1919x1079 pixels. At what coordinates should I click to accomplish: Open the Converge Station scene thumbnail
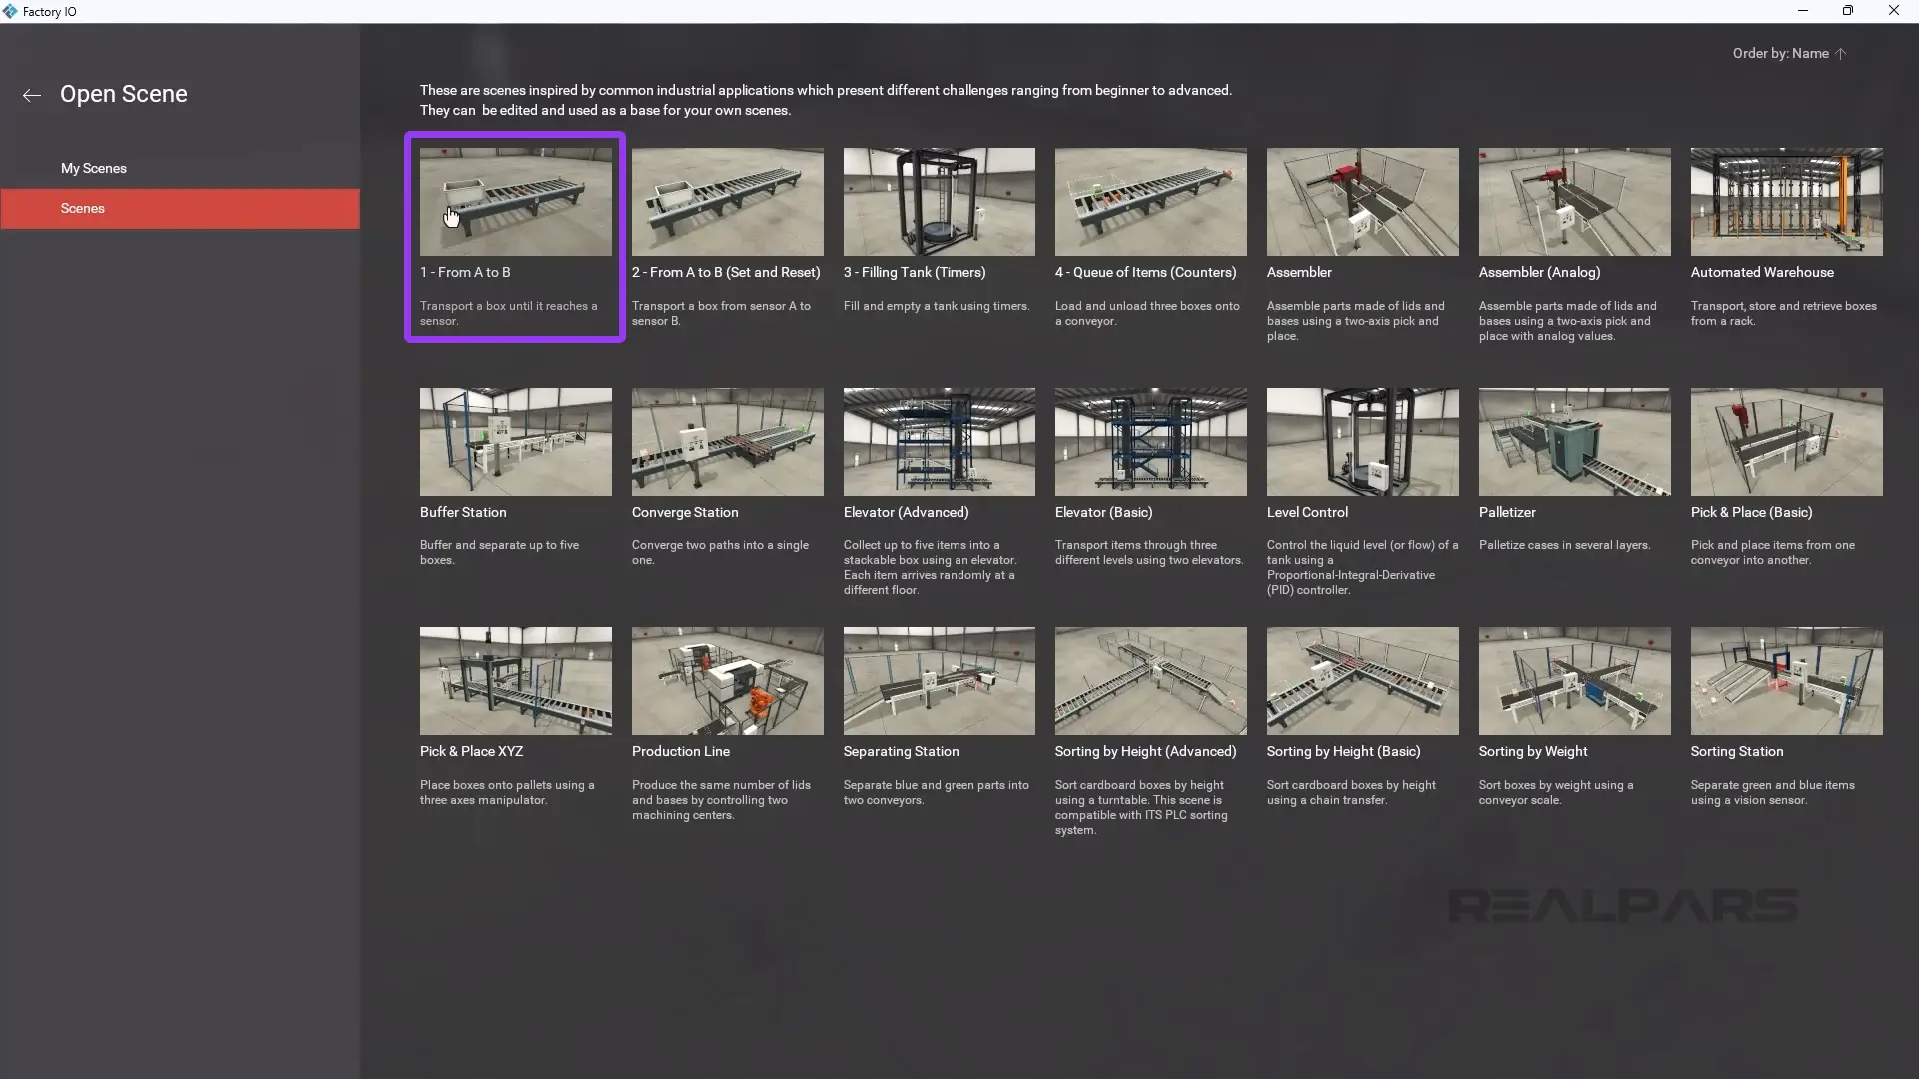[x=727, y=442]
